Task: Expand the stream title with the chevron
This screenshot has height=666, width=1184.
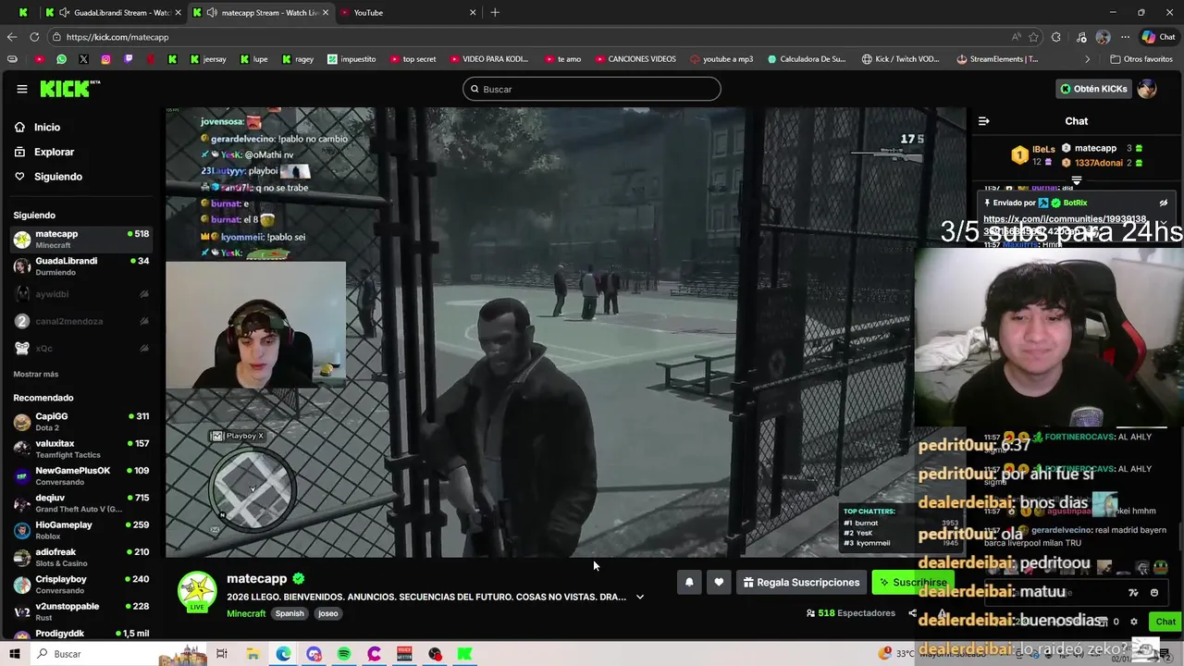Action: (x=640, y=597)
